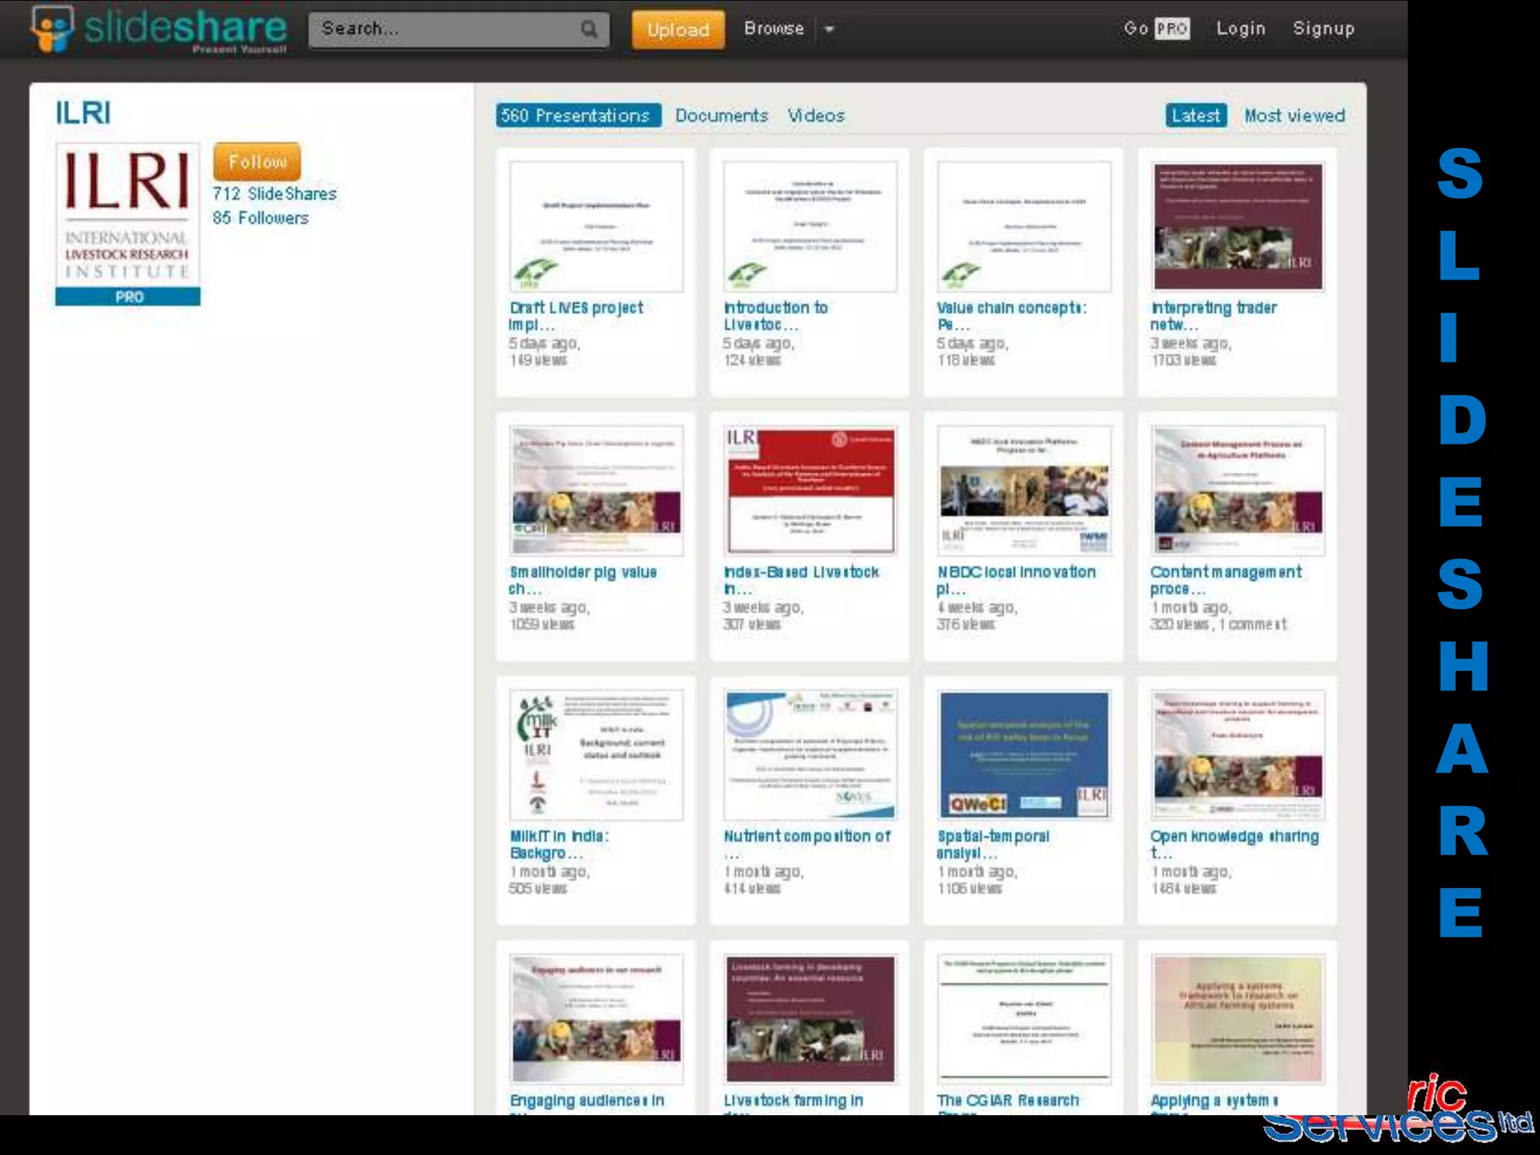Click inside the Search field
This screenshot has width=1540, height=1155.
[444, 29]
